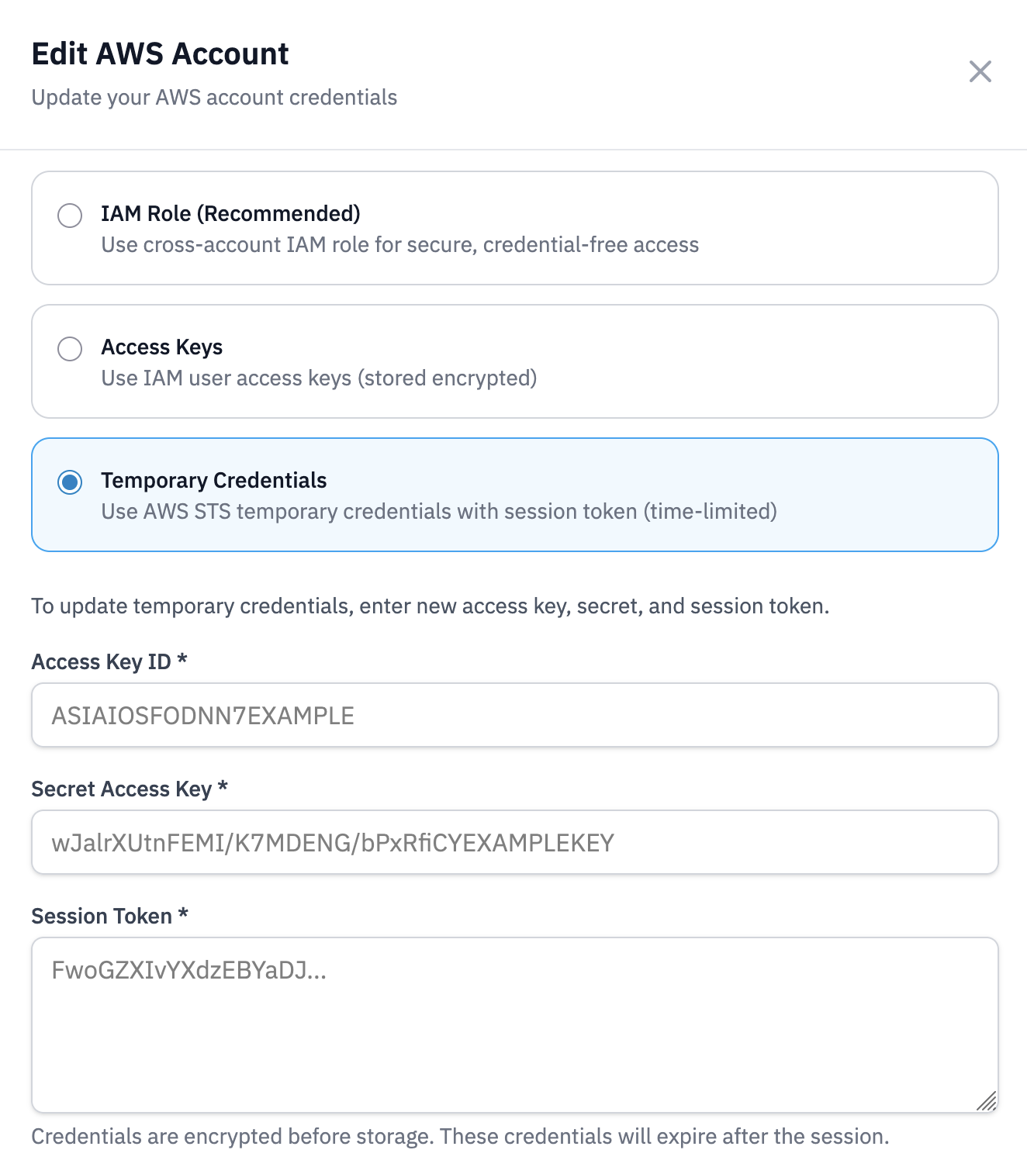
Task: Focus the Secret Access Key field
Action: (514, 842)
